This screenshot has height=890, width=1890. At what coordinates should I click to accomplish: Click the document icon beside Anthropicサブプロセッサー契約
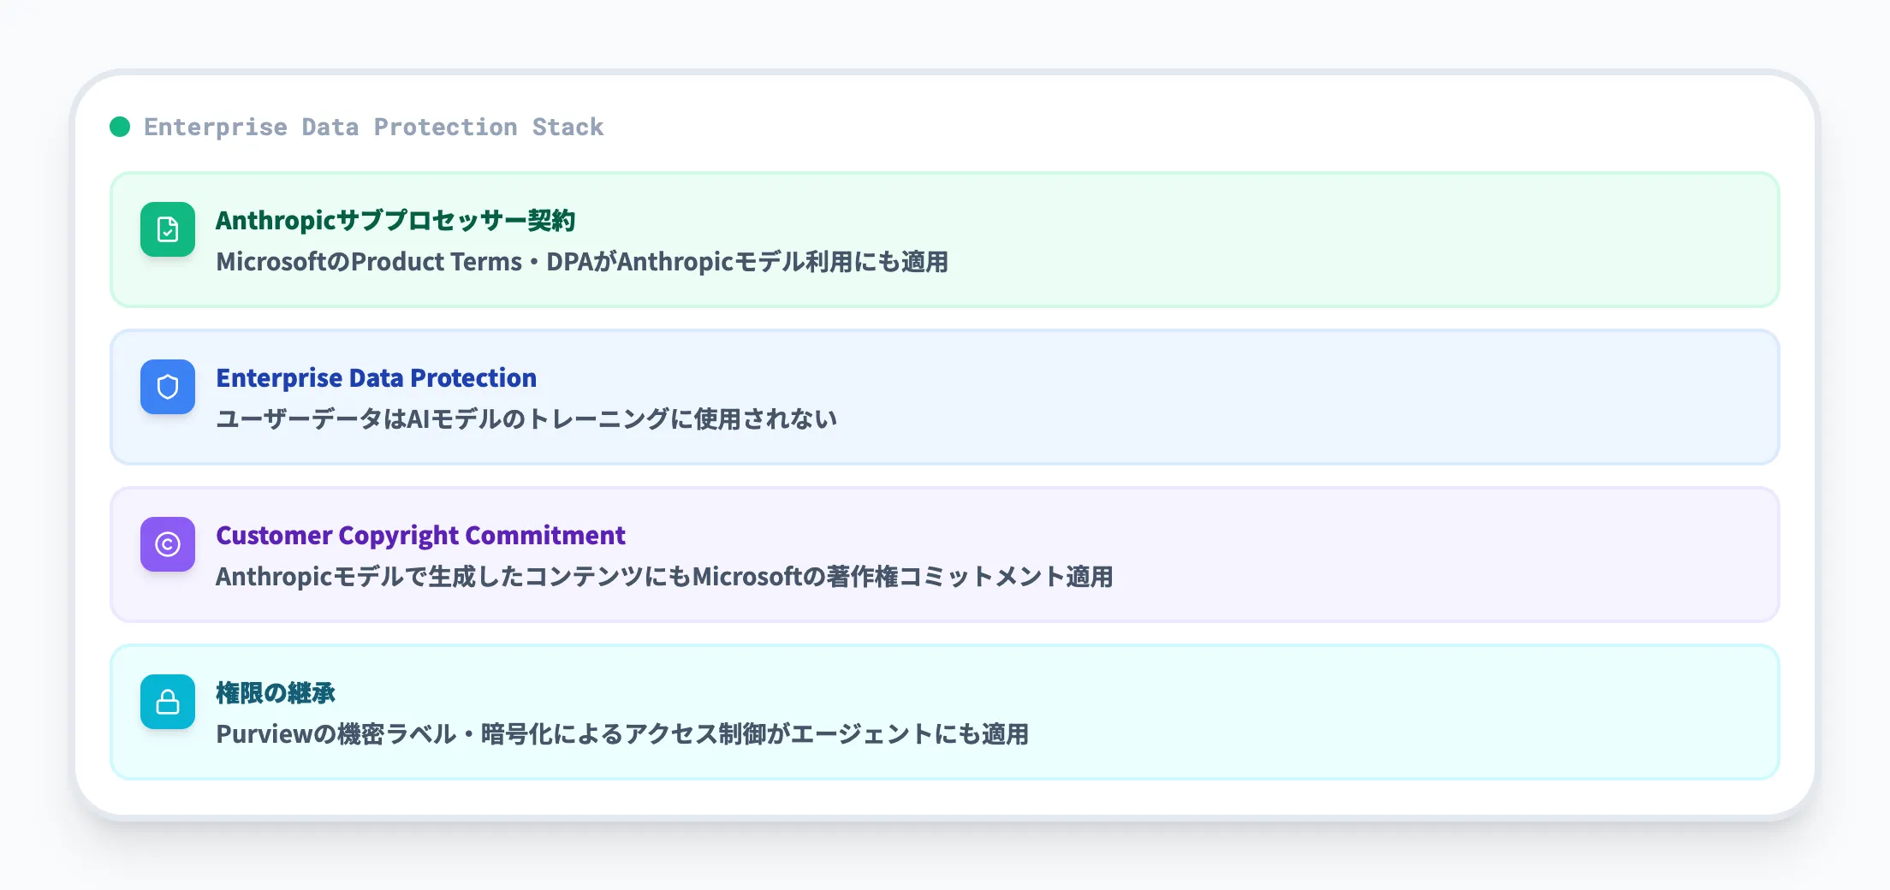tap(168, 229)
